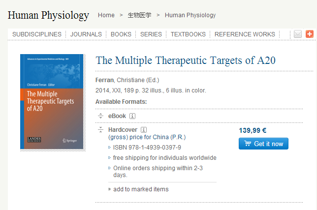Open the JOURNALS tab
The image size is (317, 210).
coord(86,34)
